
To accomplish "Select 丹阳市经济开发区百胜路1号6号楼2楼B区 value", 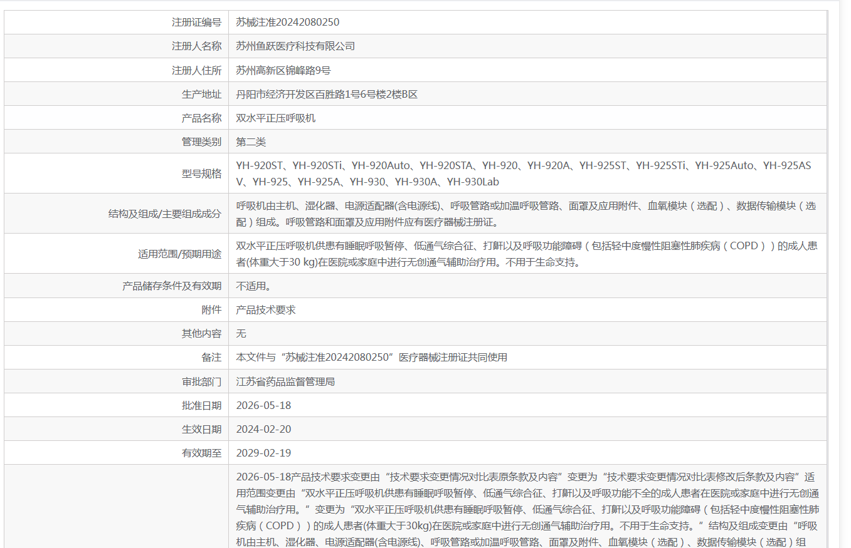I will (x=327, y=94).
